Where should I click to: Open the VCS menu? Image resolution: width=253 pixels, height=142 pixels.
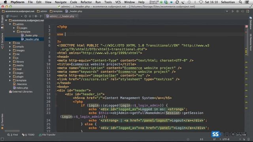click(x=118, y=2)
